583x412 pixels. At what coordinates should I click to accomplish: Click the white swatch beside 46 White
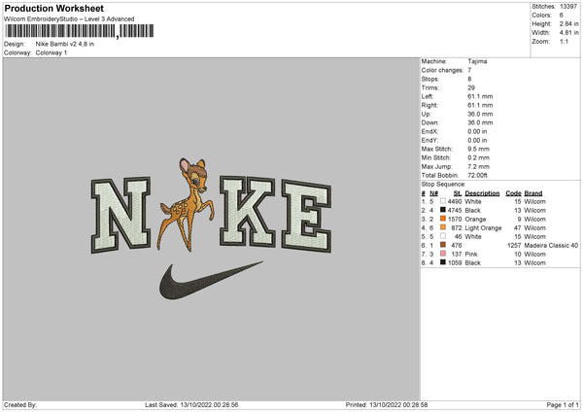tap(443, 236)
